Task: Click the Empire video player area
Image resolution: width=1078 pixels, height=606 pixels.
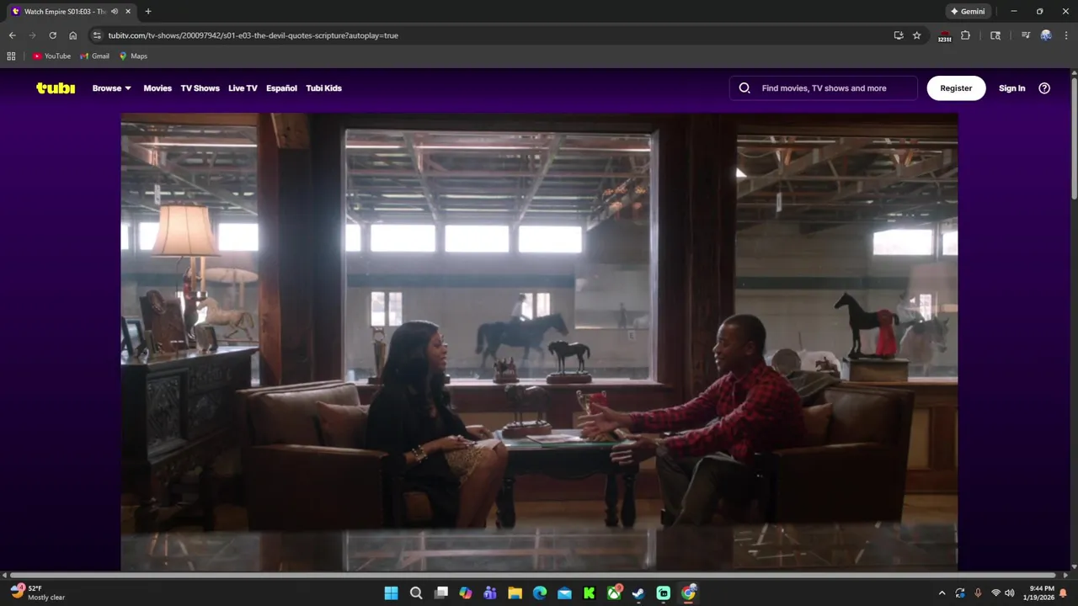Action: 539,342
